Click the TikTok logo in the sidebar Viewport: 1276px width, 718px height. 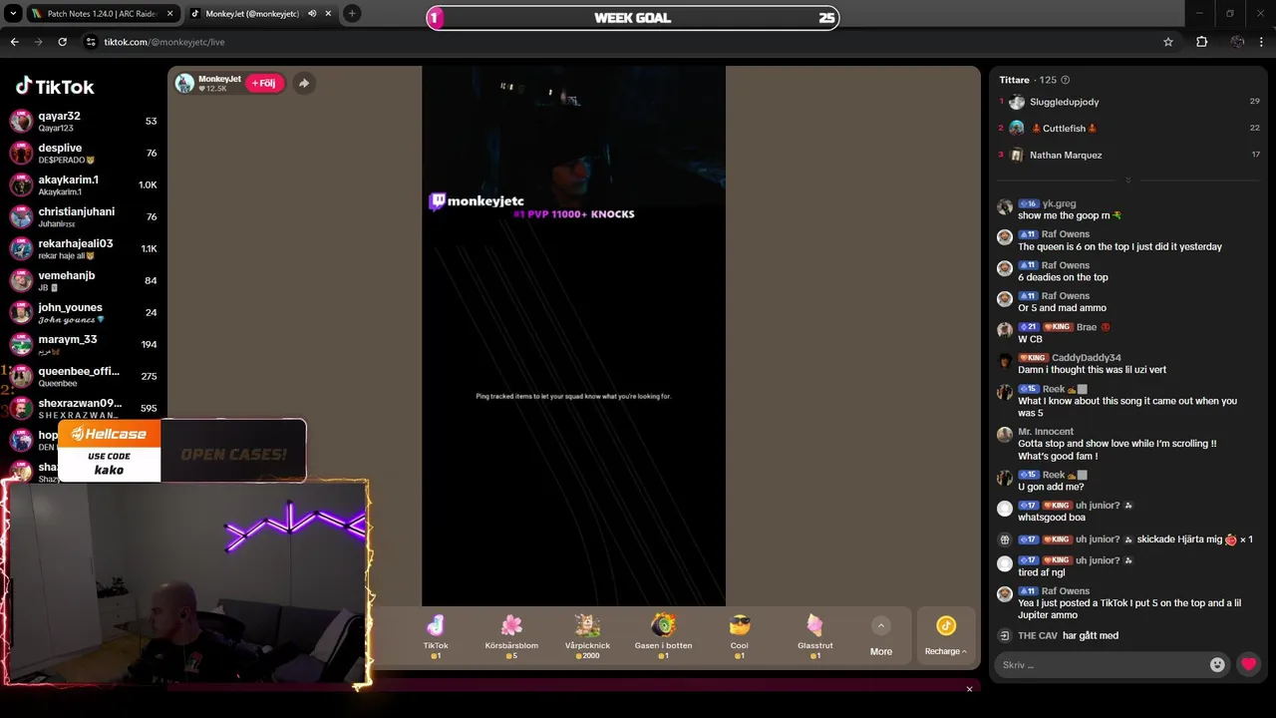point(55,87)
